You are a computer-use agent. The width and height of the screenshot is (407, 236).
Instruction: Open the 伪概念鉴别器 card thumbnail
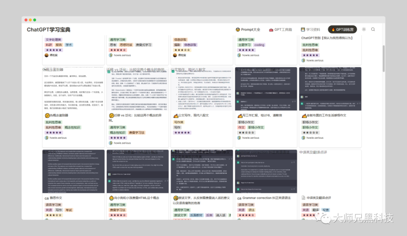73,89
